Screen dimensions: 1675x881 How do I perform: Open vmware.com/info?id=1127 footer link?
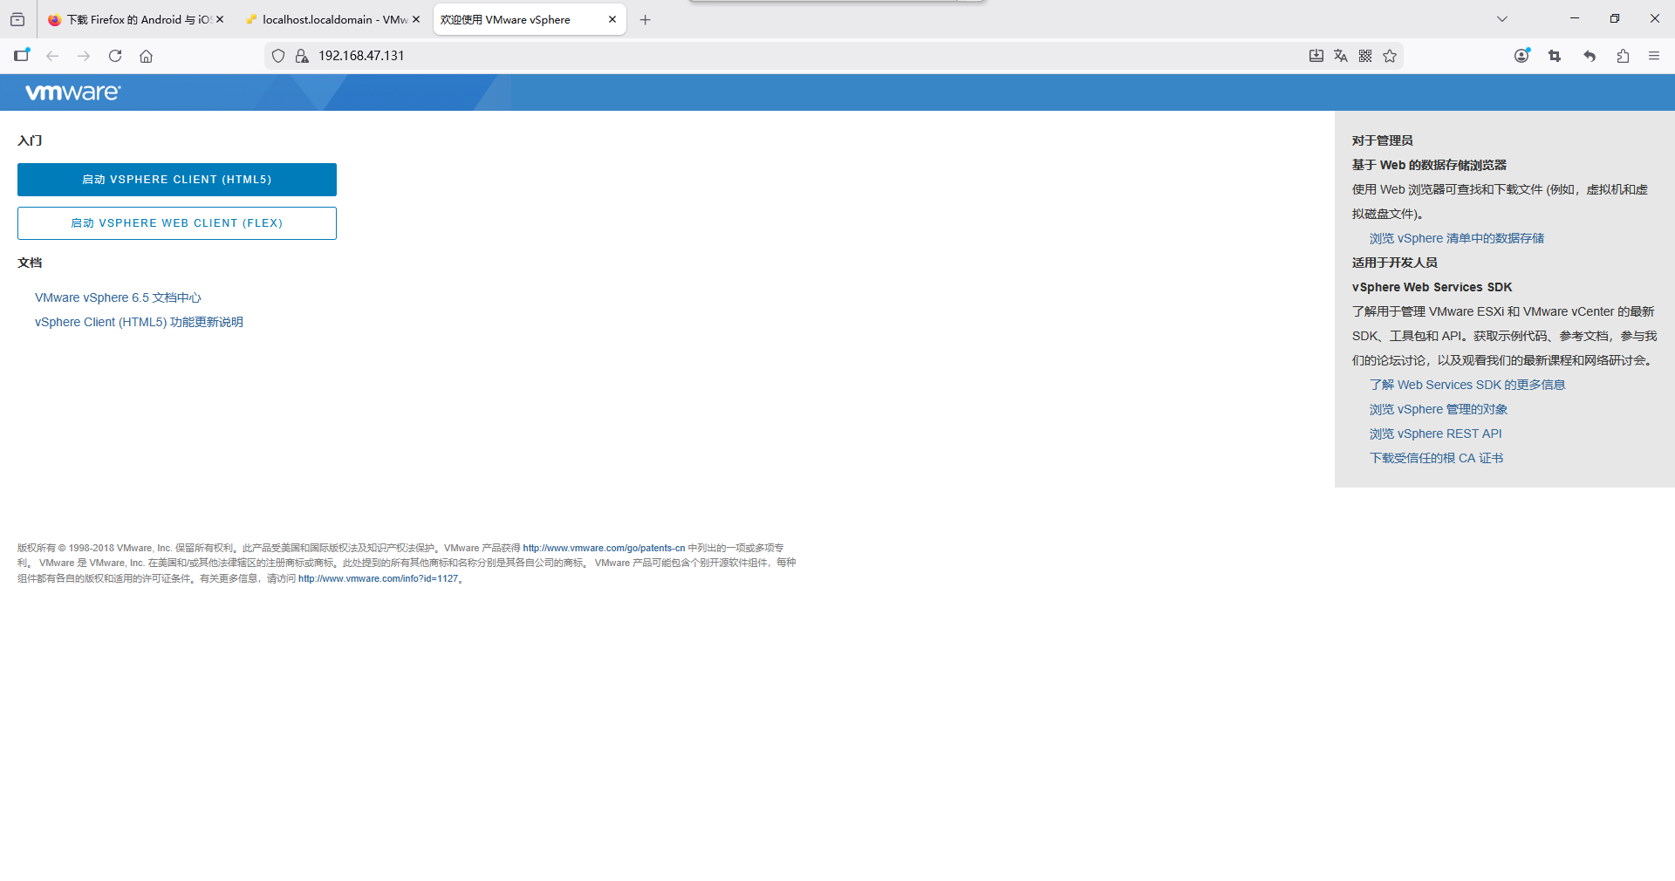(x=378, y=578)
